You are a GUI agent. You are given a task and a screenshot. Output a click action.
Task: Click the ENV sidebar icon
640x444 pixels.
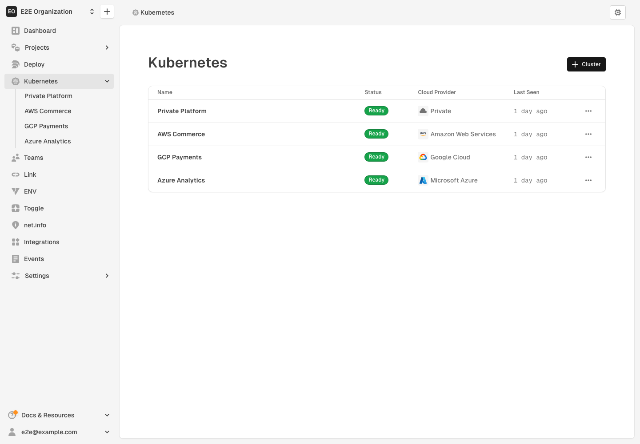coord(16,191)
